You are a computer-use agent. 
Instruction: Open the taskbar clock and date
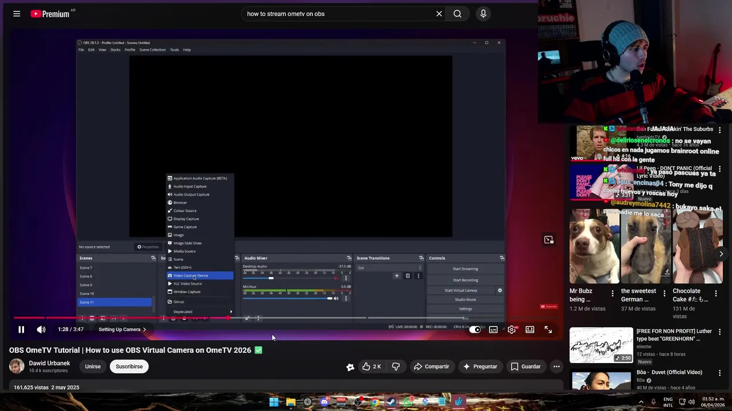(713, 402)
